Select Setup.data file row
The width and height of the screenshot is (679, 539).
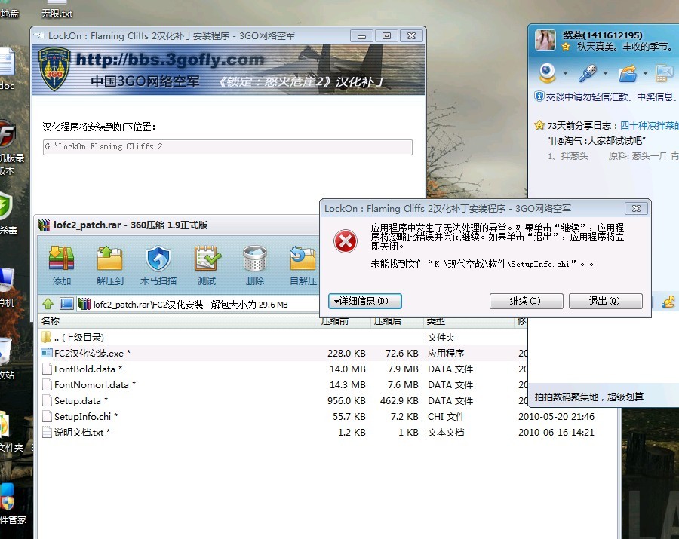point(281,400)
